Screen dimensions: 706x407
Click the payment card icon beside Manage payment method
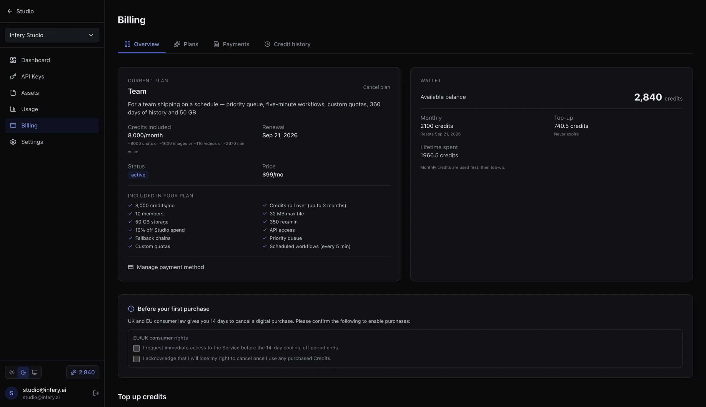click(131, 267)
